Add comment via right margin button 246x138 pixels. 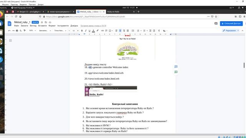pyautogui.click(x=176, y=67)
